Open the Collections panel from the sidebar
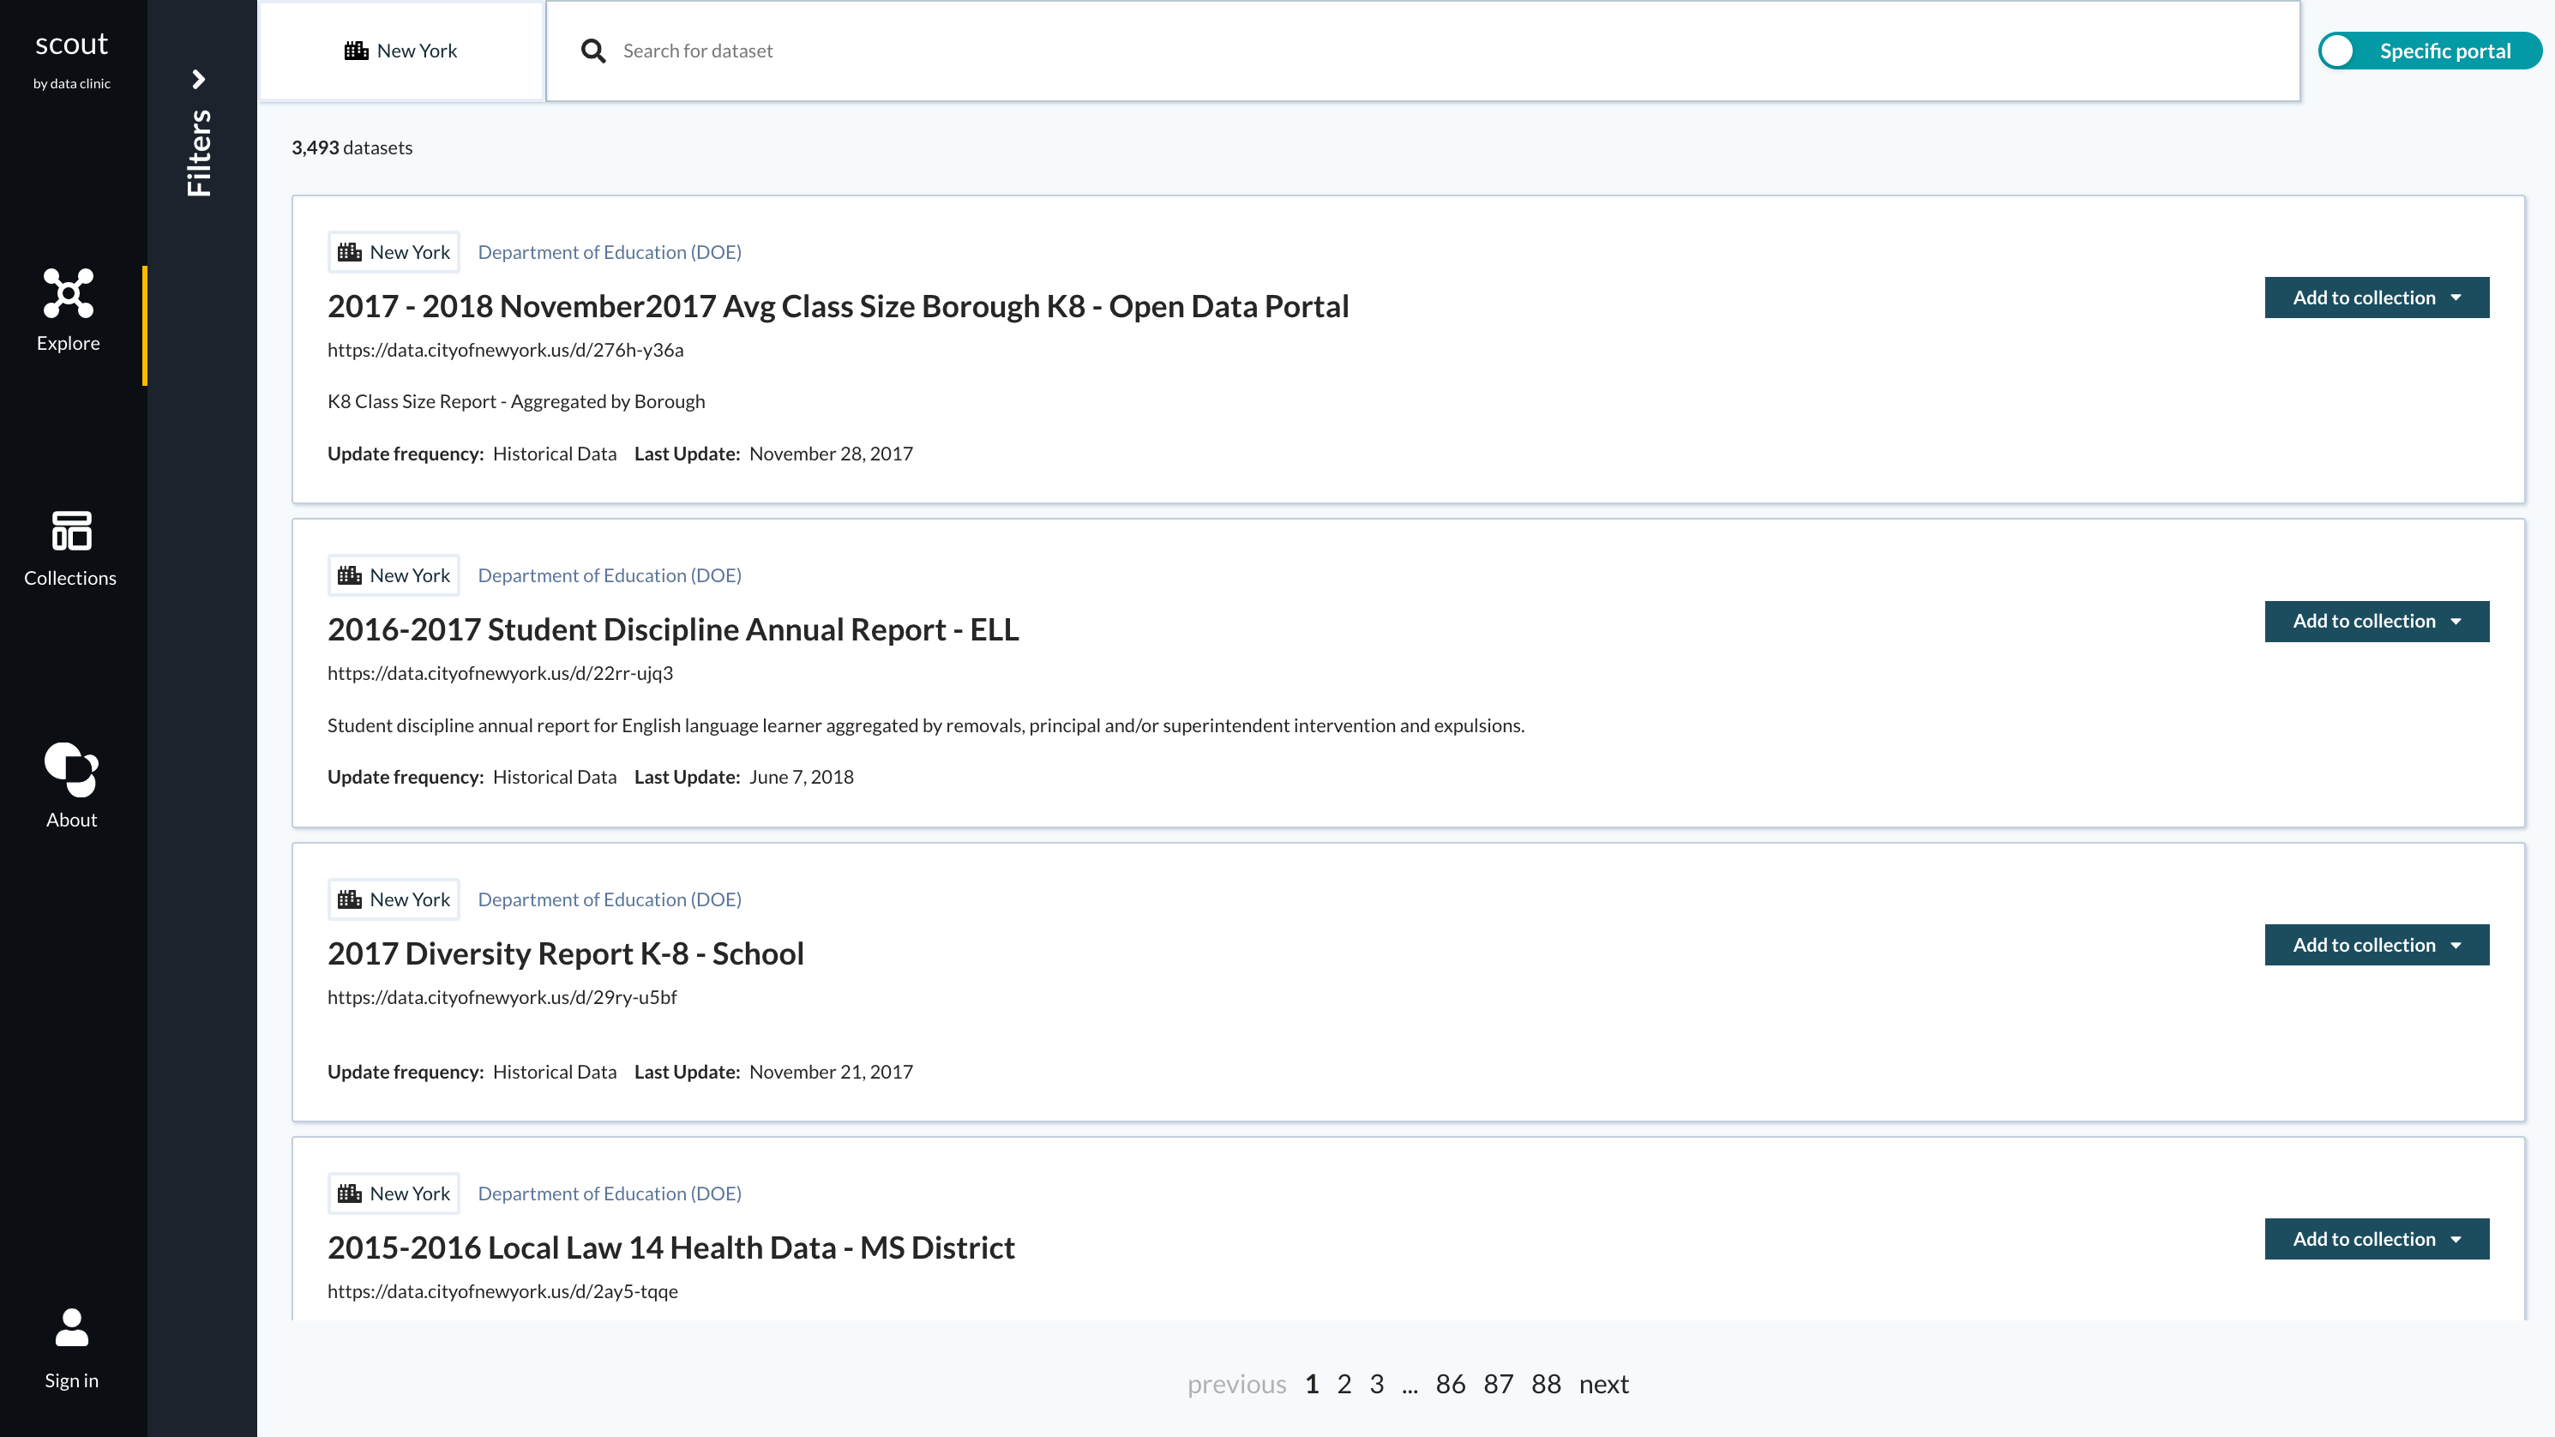Image resolution: width=2555 pixels, height=1437 pixels. (x=69, y=550)
